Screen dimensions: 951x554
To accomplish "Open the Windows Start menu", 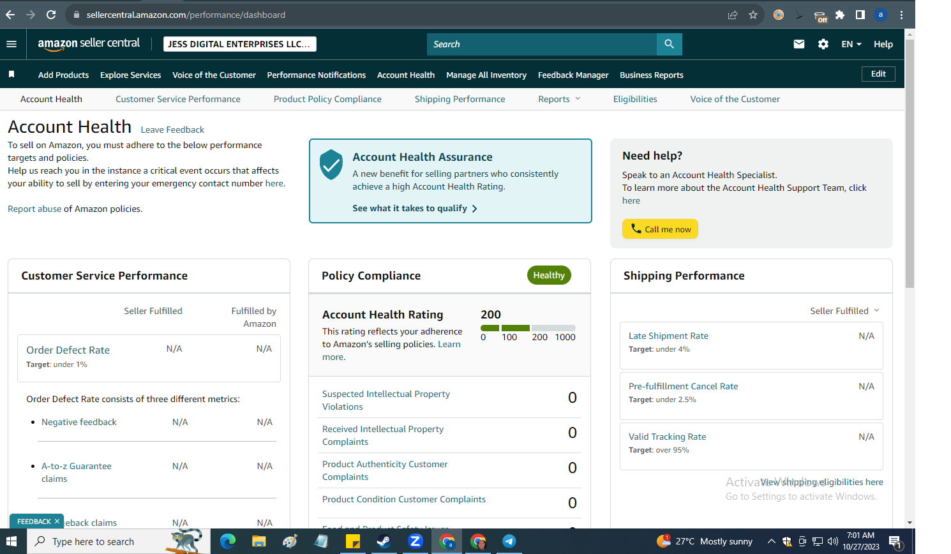I will [x=11, y=541].
